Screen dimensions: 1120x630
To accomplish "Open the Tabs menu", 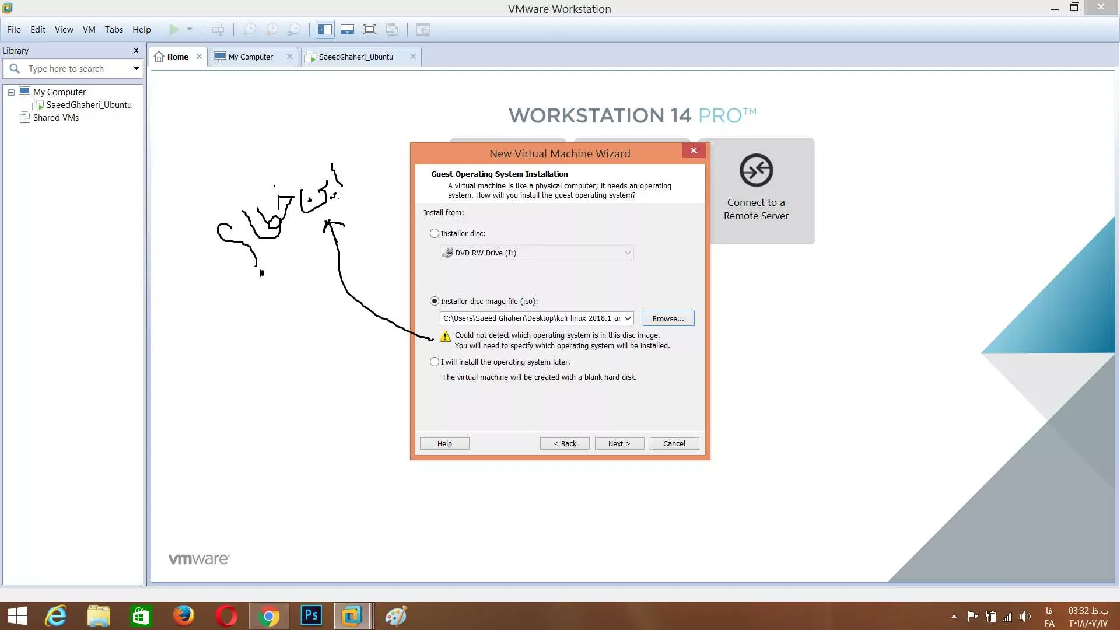I will point(114,29).
